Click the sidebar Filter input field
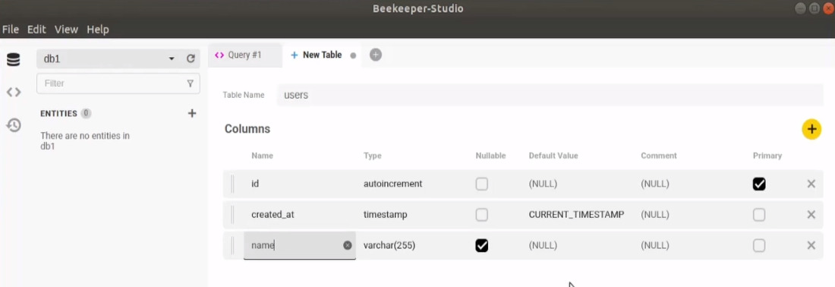 click(118, 84)
